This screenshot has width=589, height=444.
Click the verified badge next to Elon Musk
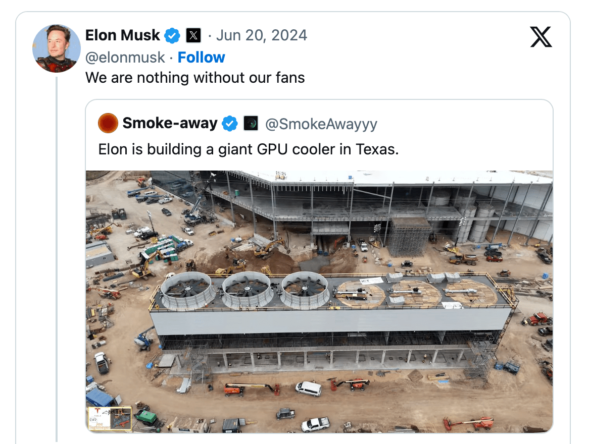pyautogui.click(x=172, y=35)
